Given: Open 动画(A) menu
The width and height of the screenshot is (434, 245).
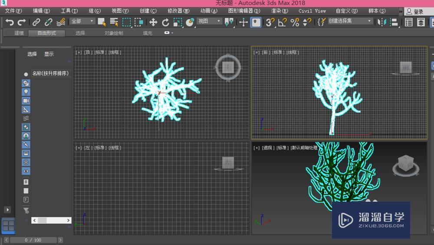Looking at the screenshot, I should (209, 11).
